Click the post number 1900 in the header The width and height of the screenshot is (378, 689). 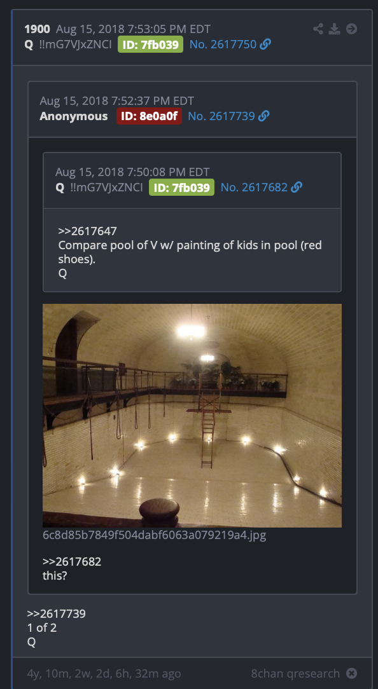point(37,29)
